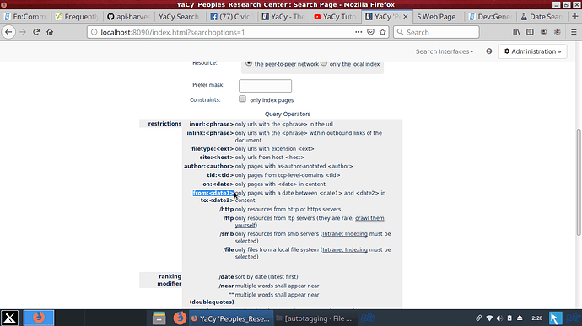This screenshot has height=326, width=582.
Task: Go to Firefox home page
Action: pyautogui.click(x=50, y=32)
